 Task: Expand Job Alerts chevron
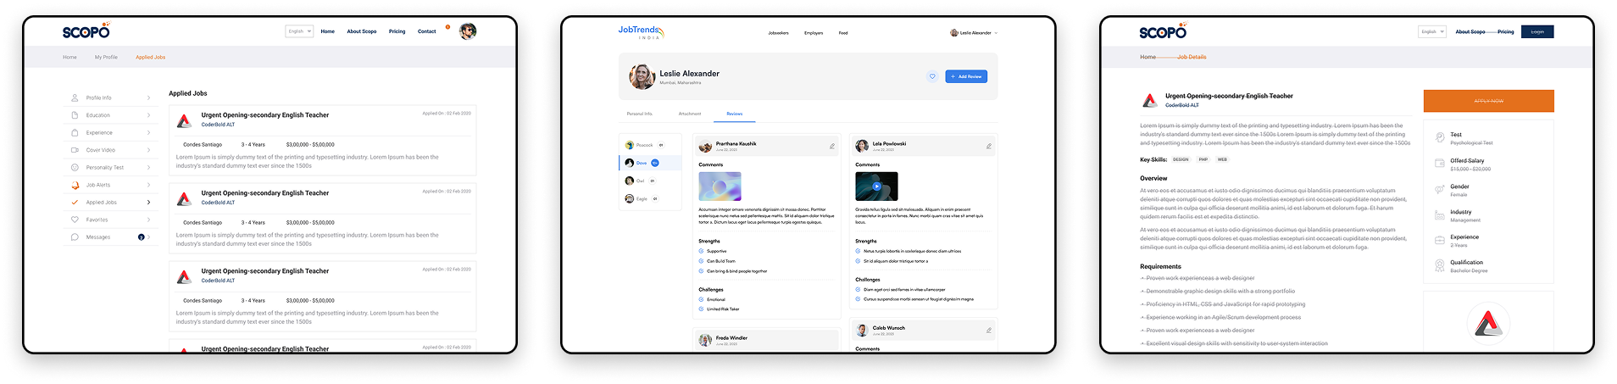point(148,185)
